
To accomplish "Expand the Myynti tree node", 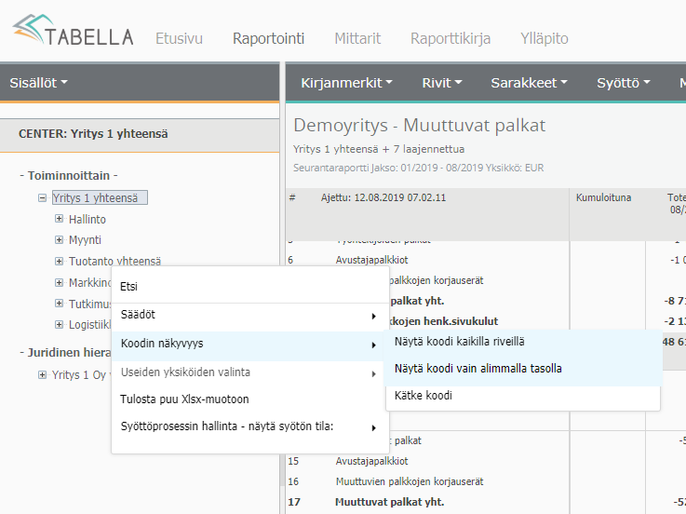I will (60, 240).
